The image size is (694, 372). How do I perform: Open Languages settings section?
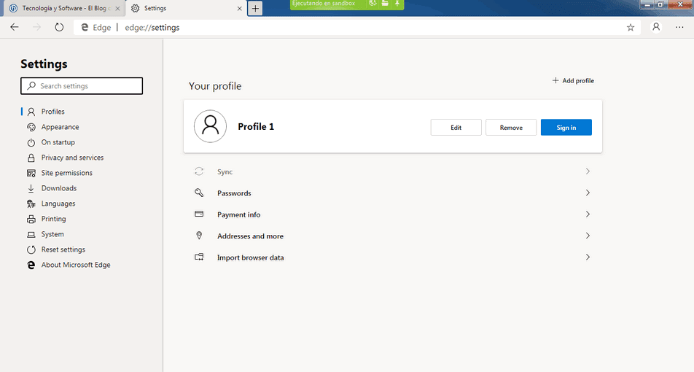(58, 204)
